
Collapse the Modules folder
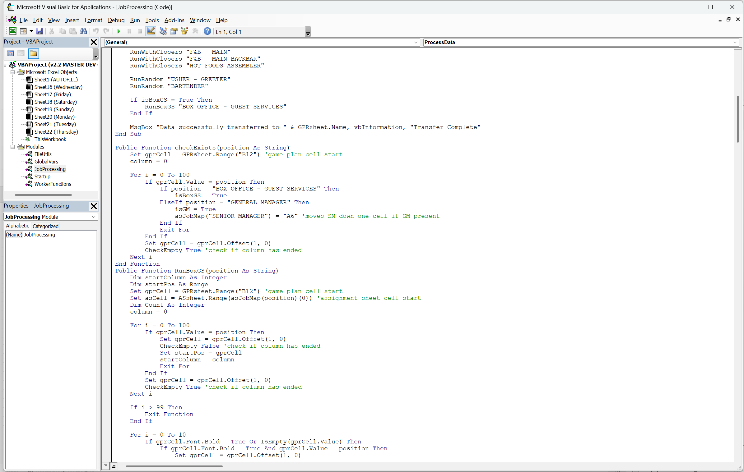pos(13,147)
